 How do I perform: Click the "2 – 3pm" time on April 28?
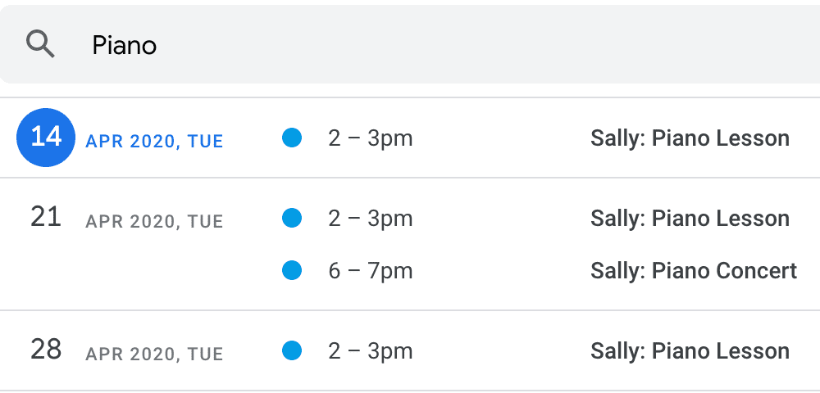(x=371, y=351)
